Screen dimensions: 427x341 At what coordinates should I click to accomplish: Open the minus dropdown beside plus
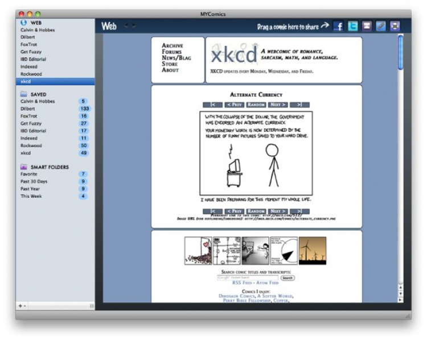[x=24, y=306]
